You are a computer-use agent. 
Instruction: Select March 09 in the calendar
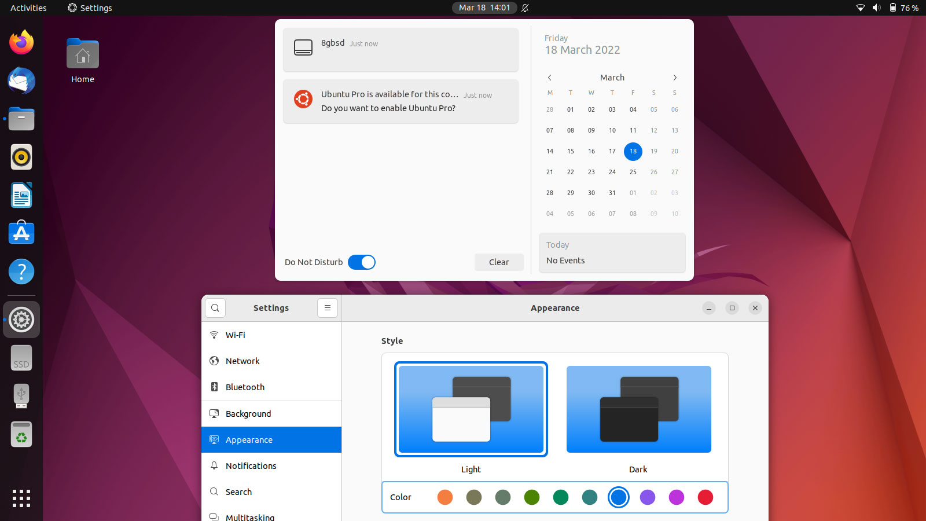[591, 130]
